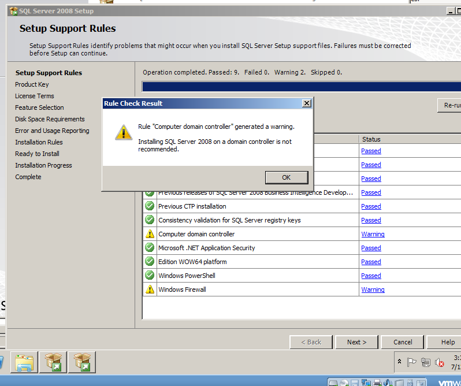Open the Passed link for Edition WOW64 platform
Image resolution: width=461 pixels, height=386 pixels.
click(371, 262)
